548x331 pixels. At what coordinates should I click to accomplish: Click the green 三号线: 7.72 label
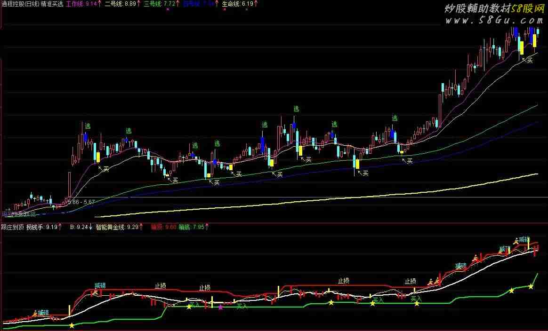pyautogui.click(x=160, y=4)
